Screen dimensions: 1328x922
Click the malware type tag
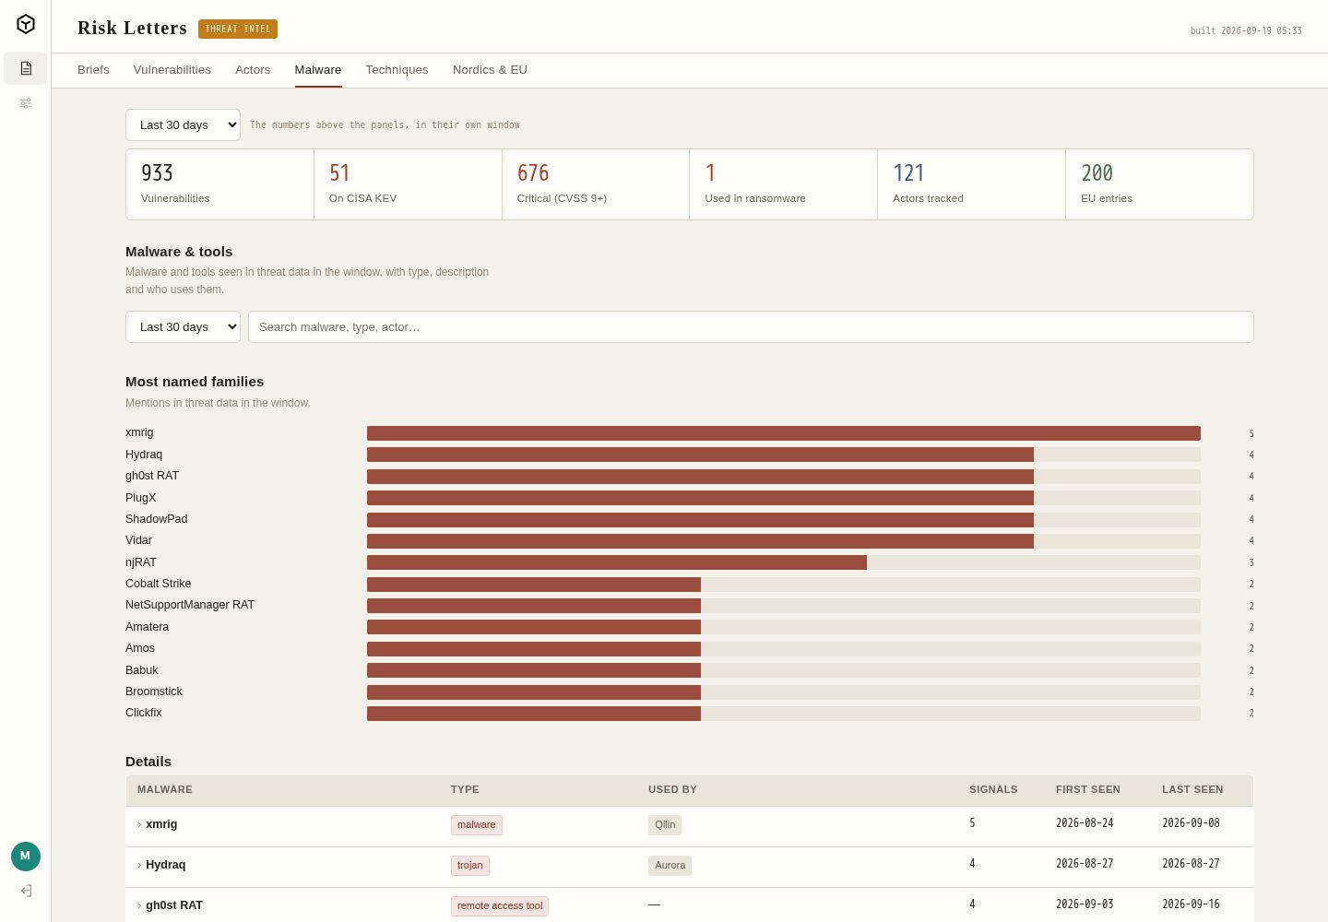click(477, 825)
